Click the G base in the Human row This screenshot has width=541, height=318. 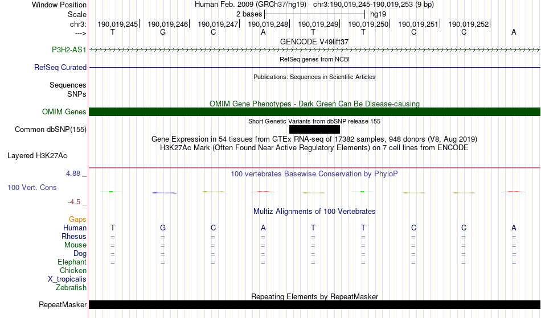(163, 228)
